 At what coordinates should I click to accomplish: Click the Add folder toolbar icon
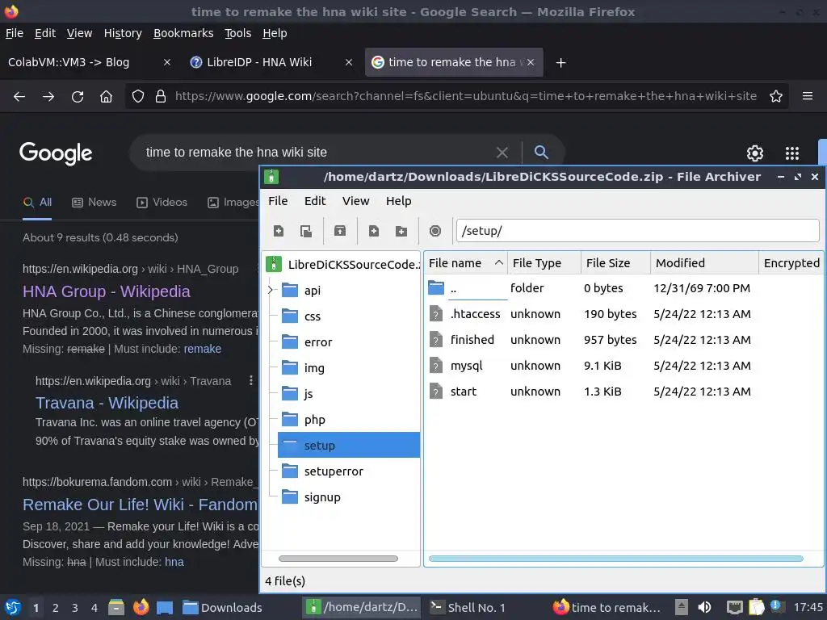401,231
